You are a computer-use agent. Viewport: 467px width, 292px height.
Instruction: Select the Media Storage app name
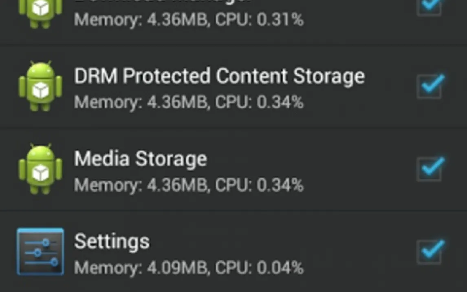coord(140,159)
